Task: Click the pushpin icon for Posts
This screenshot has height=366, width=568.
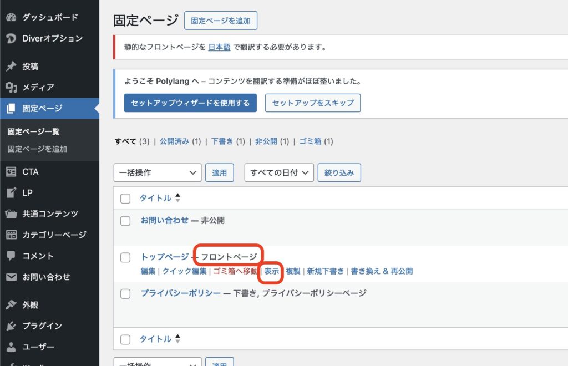Action: click(x=11, y=67)
